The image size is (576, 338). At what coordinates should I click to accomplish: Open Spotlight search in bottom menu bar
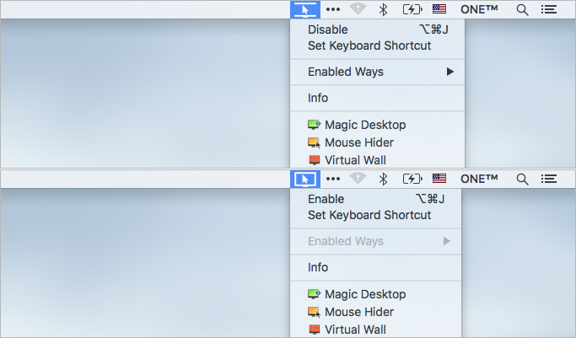tap(522, 180)
